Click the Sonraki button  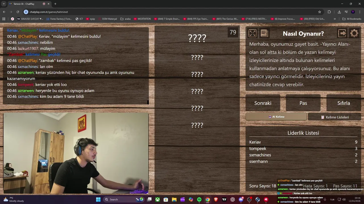click(263, 103)
